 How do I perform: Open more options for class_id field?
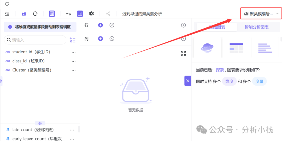74,61
